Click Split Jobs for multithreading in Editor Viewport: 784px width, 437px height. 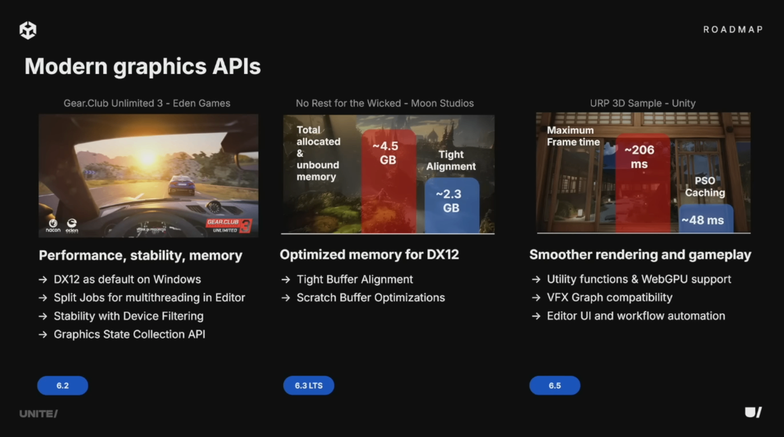click(150, 298)
